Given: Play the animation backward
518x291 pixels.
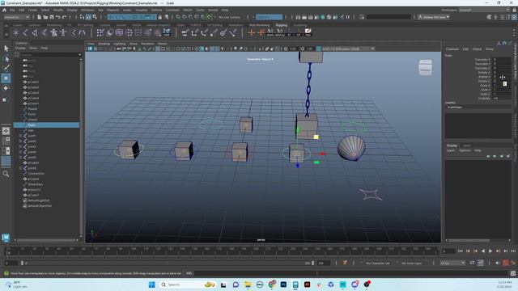Looking at the screenshot, I should click(x=483, y=251).
